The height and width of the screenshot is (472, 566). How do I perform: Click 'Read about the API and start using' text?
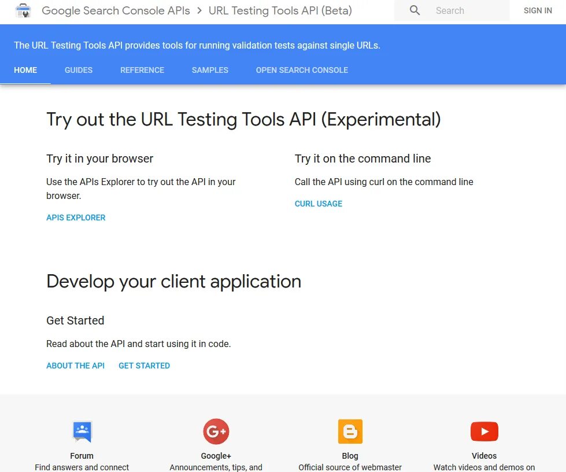click(x=138, y=344)
